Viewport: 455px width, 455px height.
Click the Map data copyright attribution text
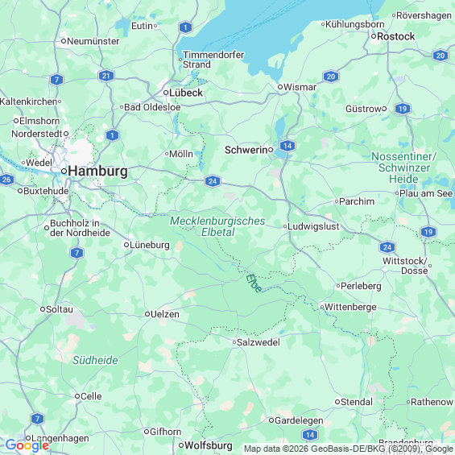point(349,449)
